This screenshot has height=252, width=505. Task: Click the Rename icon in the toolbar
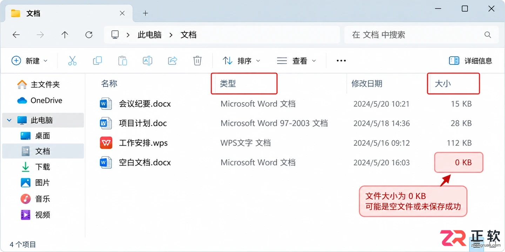[148, 61]
